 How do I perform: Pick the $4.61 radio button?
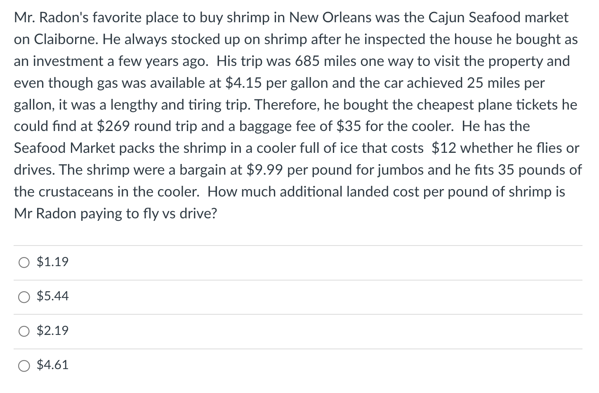pos(24,365)
